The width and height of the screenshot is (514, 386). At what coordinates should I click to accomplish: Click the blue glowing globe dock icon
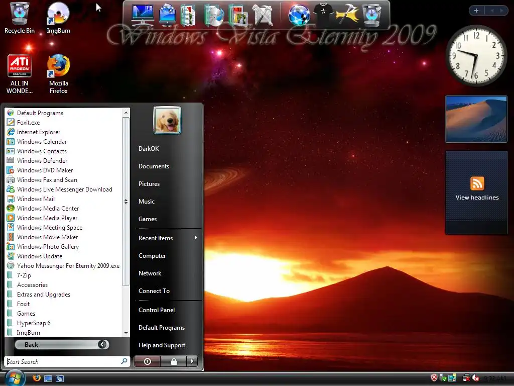pos(299,15)
